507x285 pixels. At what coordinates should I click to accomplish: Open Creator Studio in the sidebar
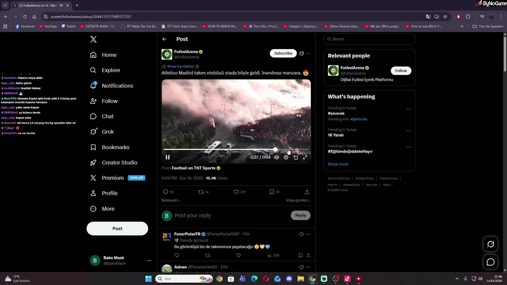point(114,163)
